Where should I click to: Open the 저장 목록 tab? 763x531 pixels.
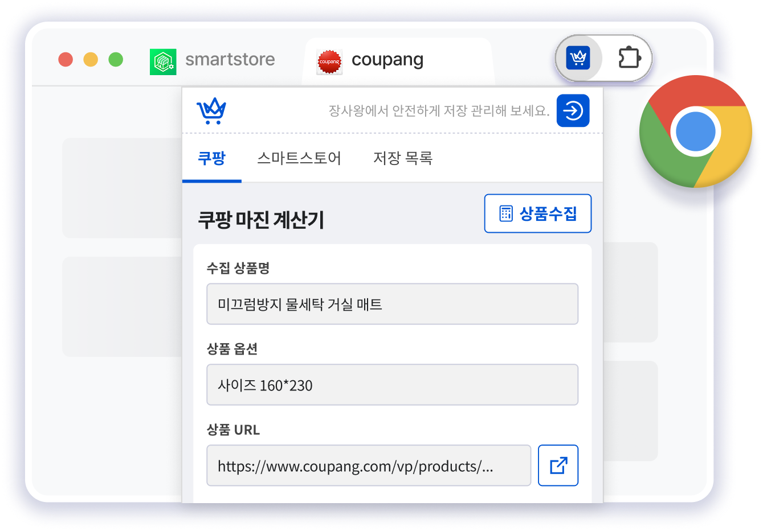click(403, 158)
